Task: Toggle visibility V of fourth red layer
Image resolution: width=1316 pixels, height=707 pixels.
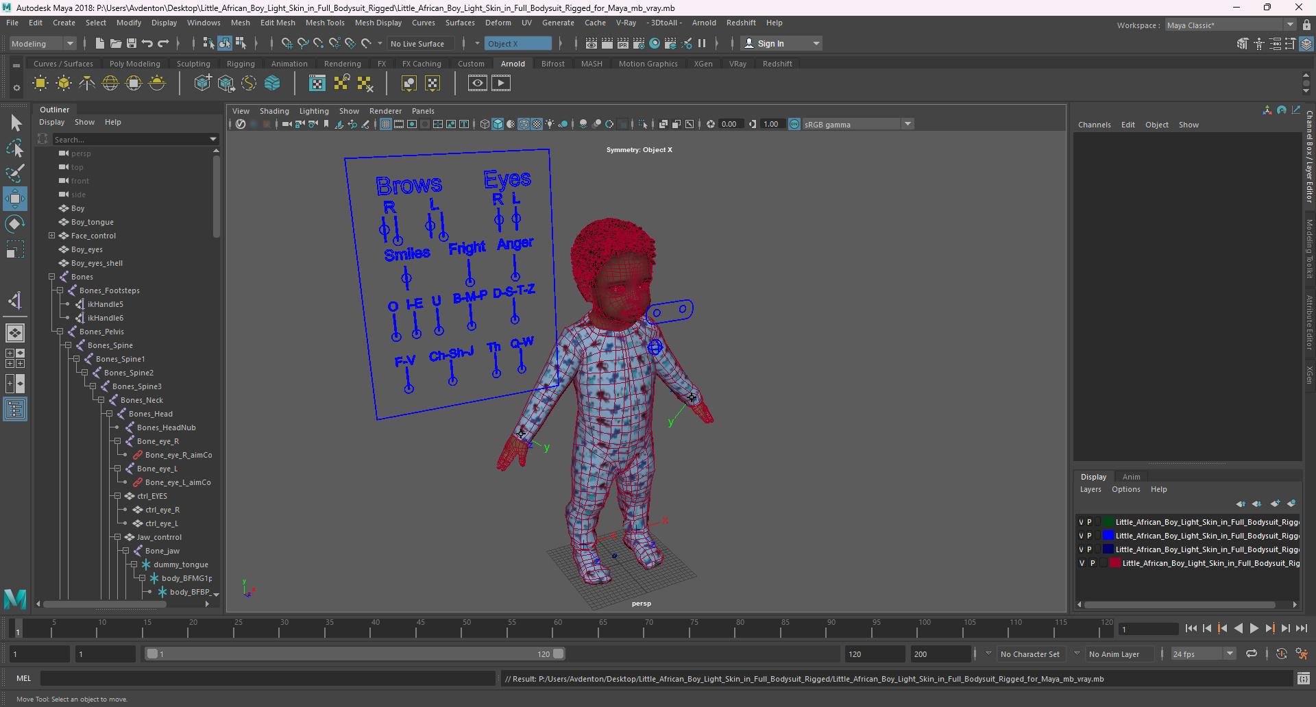Action: click(1082, 563)
